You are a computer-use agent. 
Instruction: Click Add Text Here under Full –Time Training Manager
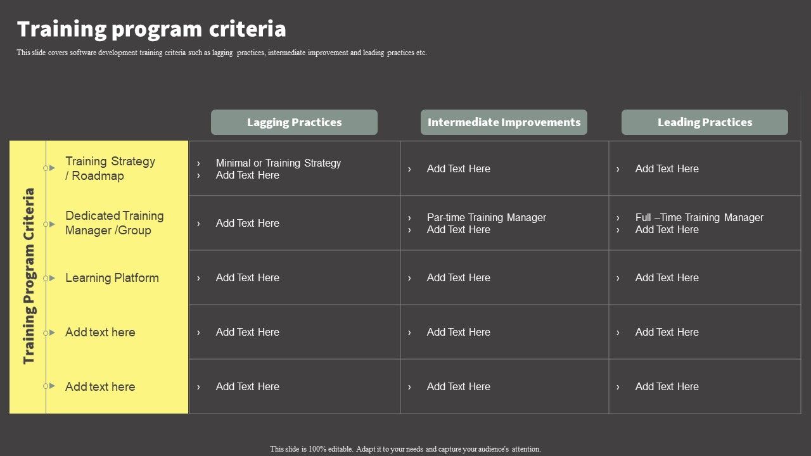click(x=667, y=229)
